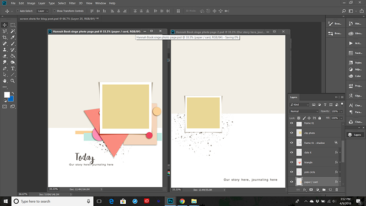
Task: Create a new group with folder icon
Action: tap(324, 190)
